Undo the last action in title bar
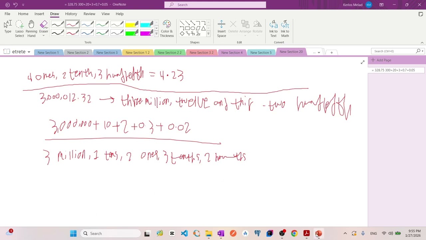426x240 pixels. [x=15, y=5]
